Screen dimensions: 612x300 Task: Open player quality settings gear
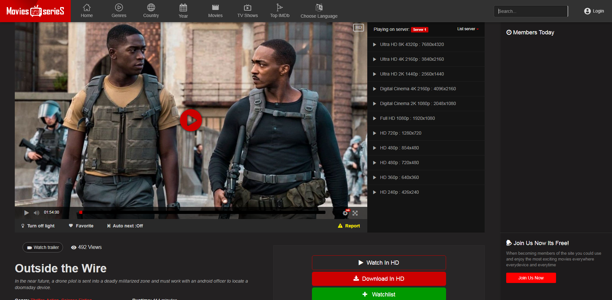click(x=345, y=213)
